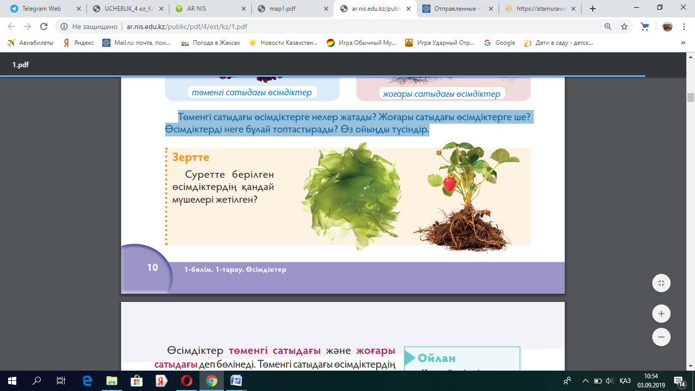Show hidden system tray icons
This screenshot has height=391, width=695.
click(x=586, y=381)
